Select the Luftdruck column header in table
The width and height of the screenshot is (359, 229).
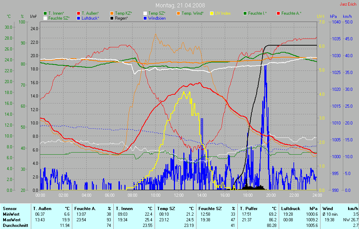(290, 209)
